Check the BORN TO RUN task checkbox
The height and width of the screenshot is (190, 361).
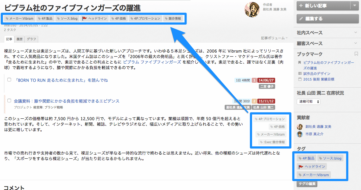tap(9, 80)
